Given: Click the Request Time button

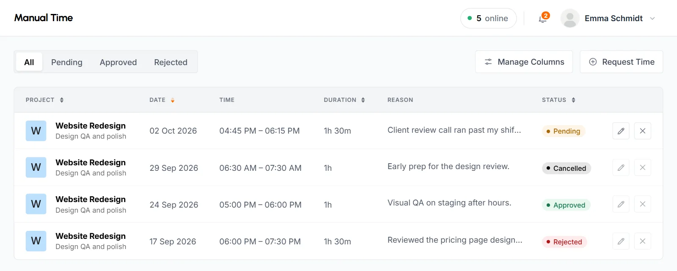Looking at the screenshot, I should (621, 62).
